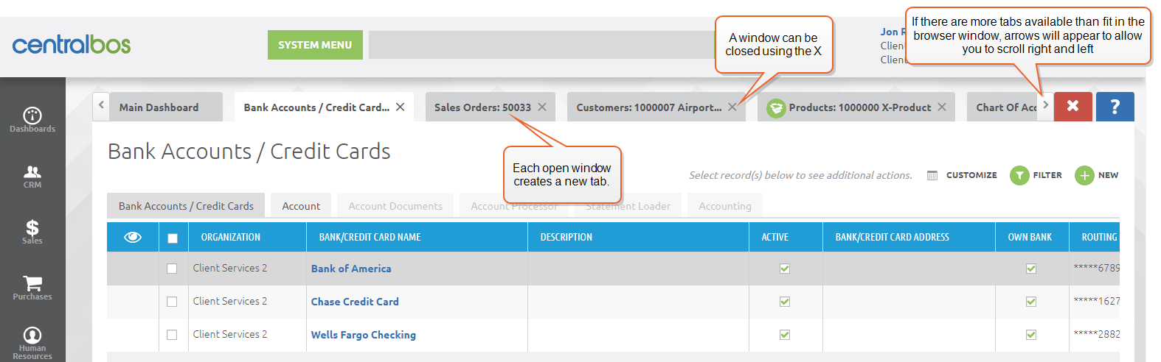This screenshot has height=362, width=1161.
Task: Check the Bank of America row checkbox
Action: 172,269
